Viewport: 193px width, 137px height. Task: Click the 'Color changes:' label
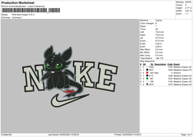point(147,23)
